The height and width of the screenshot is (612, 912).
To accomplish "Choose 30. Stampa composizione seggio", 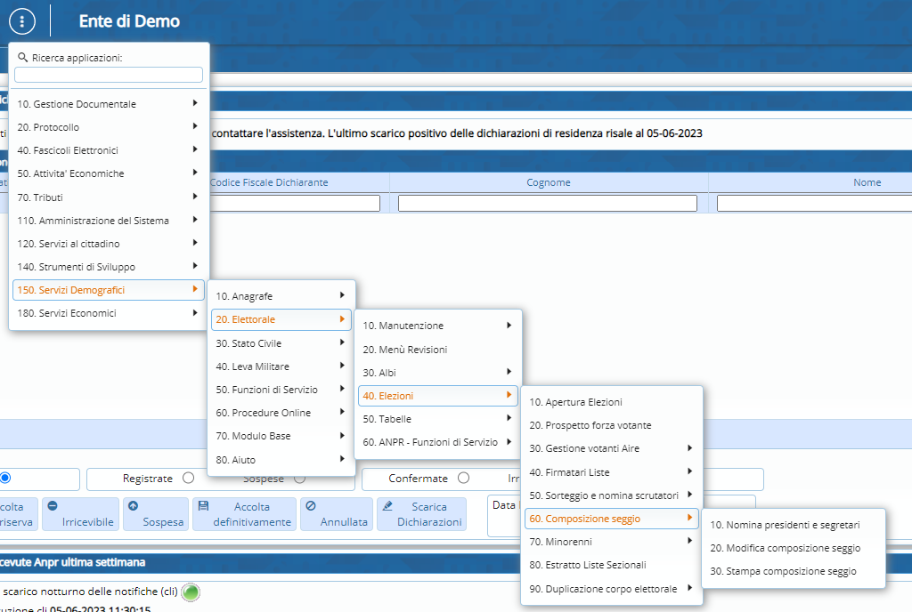I will pos(783,571).
